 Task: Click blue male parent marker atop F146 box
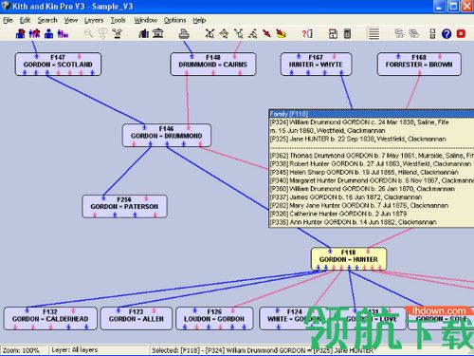click(144, 127)
